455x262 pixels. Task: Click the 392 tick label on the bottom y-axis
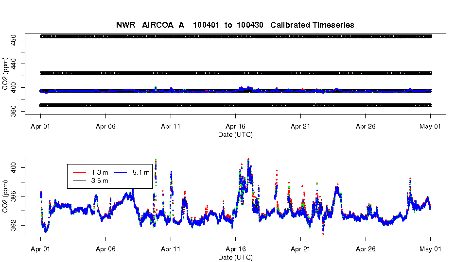pos(14,226)
